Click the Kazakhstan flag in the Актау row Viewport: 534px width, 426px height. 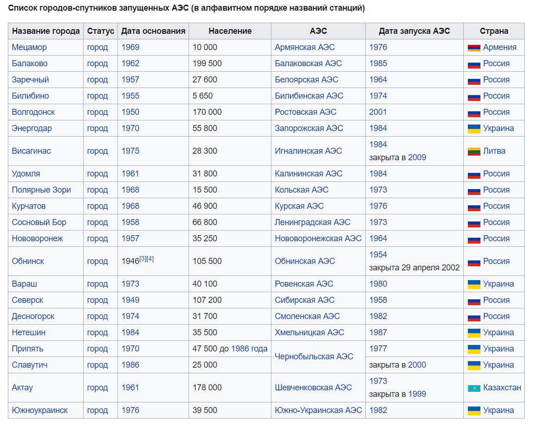[x=474, y=388]
